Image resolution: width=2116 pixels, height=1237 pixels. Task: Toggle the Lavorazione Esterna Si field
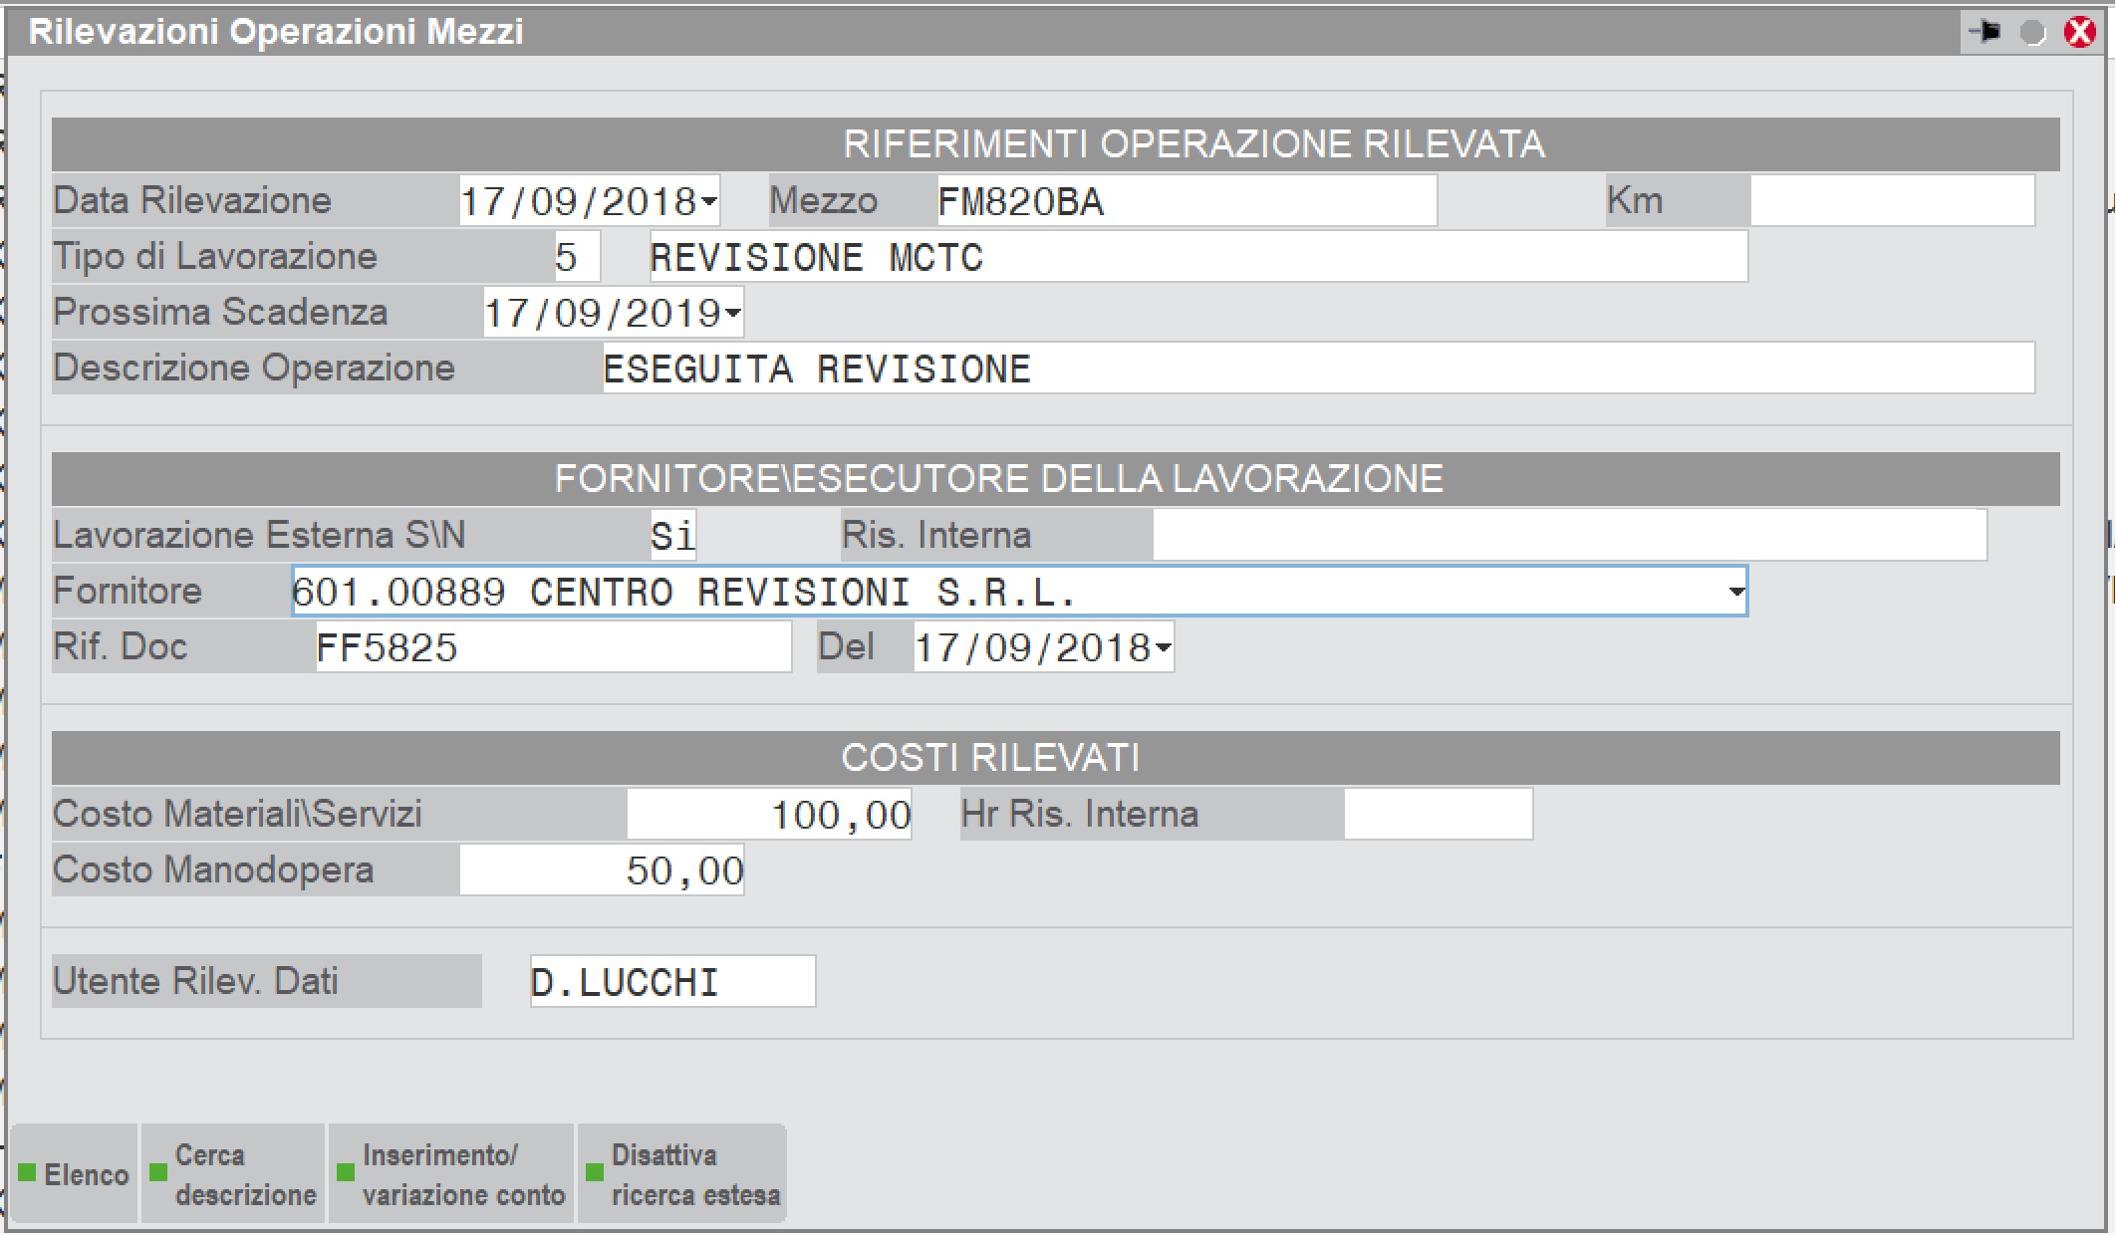pyautogui.click(x=672, y=536)
